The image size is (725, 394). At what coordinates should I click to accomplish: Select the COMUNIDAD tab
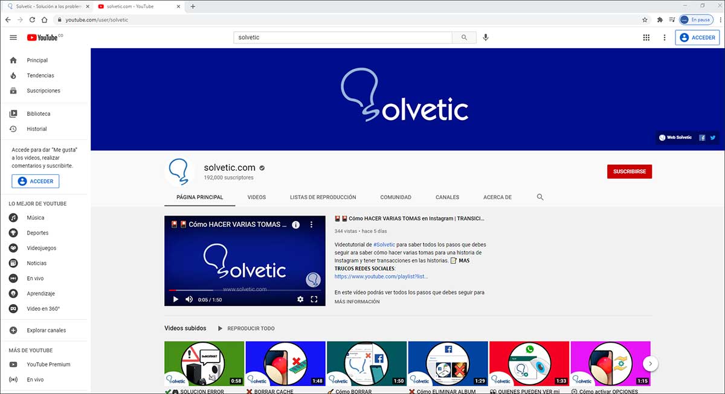pyautogui.click(x=396, y=197)
